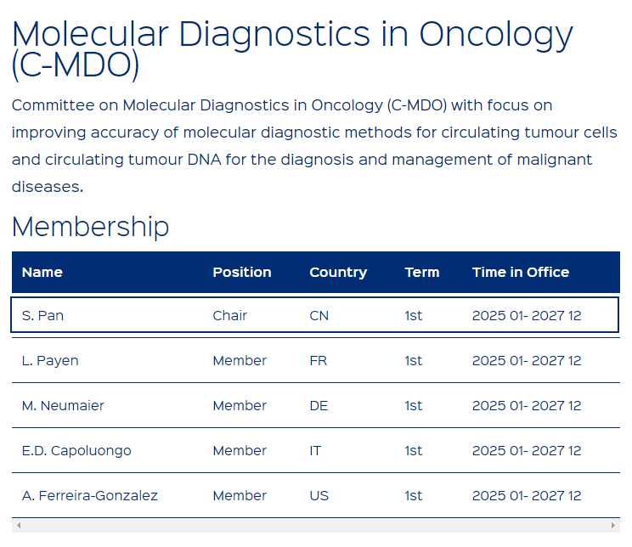Screen dimensions: 632x547
Task: Click the horizontal scrollbar track under the table
Action: (316, 525)
